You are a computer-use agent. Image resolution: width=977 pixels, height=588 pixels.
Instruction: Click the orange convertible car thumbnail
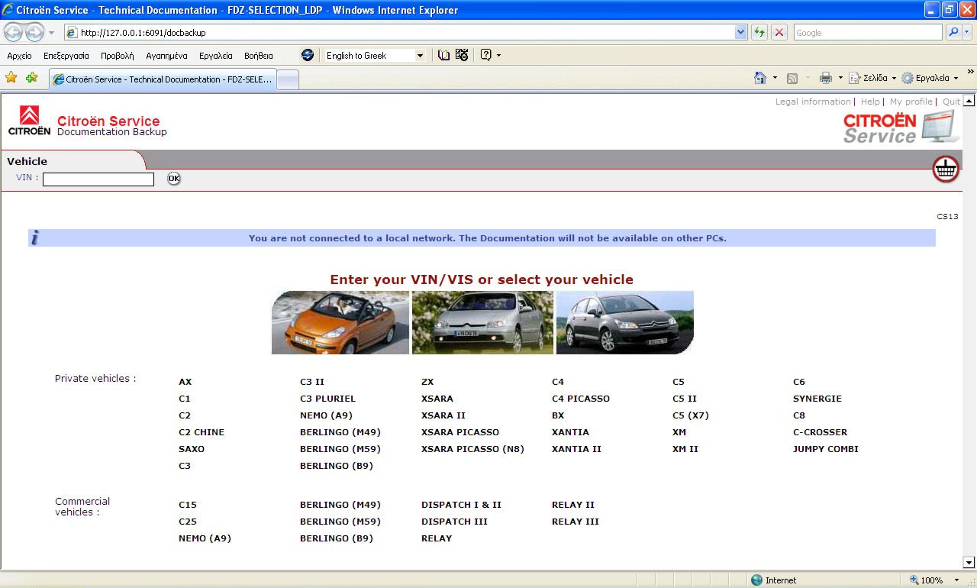pyautogui.click(x=340, y=322)
